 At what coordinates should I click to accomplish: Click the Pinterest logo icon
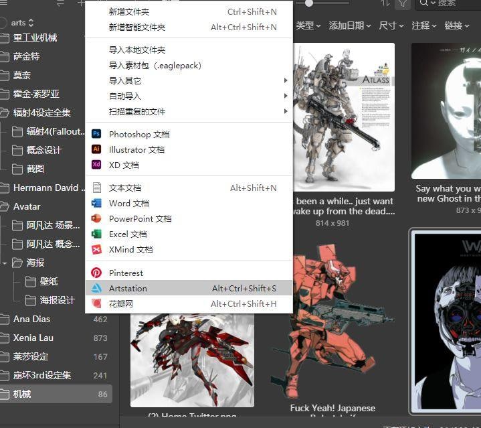[96, 273]
